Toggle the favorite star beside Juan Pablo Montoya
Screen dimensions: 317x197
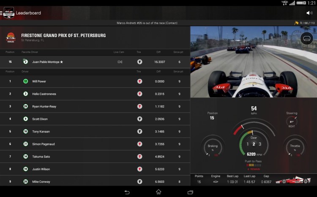click(61, 62)
